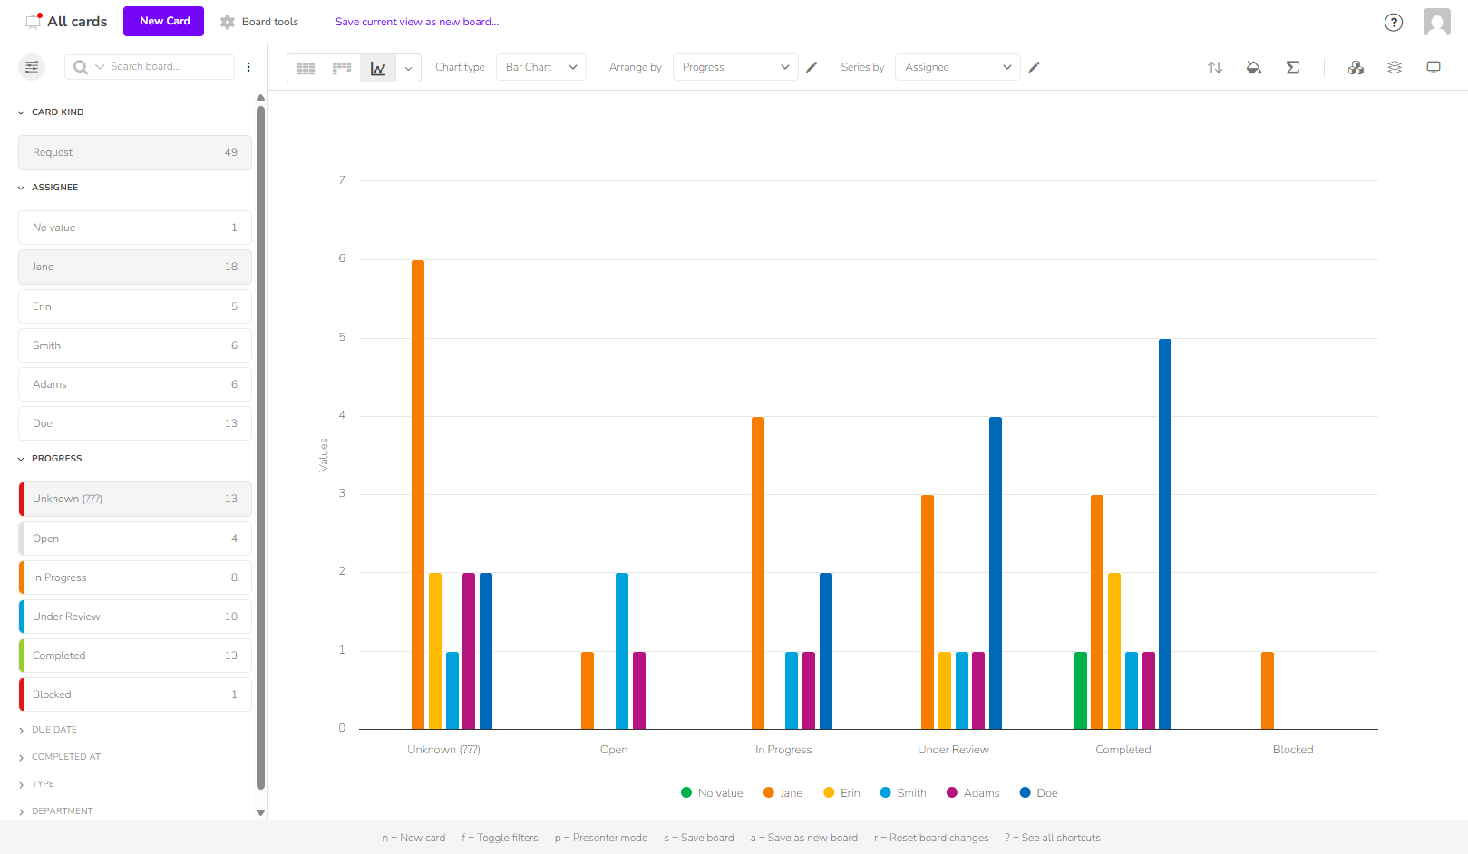This screenshot has width=1468, height=854.
Task: Click the sort arrows icon
Action: tap(1215, 67)
